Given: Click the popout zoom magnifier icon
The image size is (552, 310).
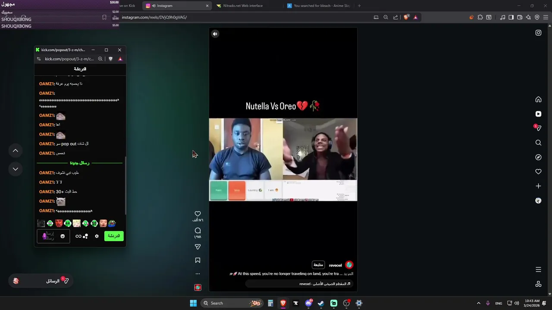Looking at the screenshot, I should pyautogui.click(x=100, y=59).
